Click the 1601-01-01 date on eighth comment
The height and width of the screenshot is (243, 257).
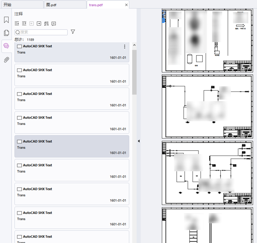[x=118, y=224]
